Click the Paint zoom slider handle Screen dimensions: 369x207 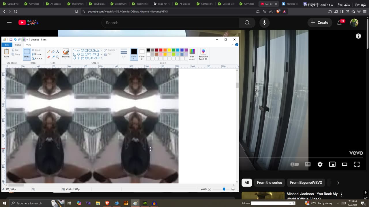[x=224, y=189]
